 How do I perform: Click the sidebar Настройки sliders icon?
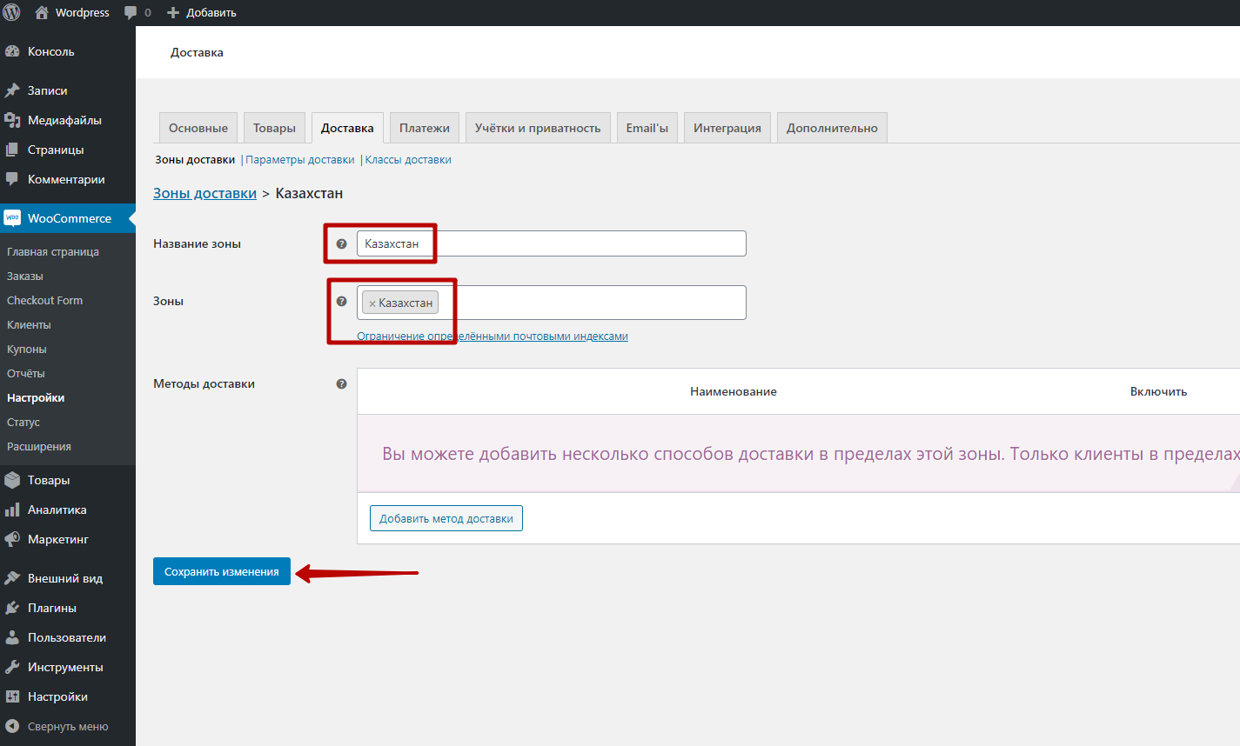(x=12, y=696)
